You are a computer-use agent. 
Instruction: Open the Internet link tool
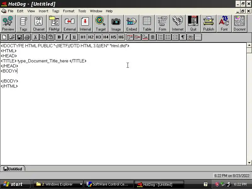178,24
